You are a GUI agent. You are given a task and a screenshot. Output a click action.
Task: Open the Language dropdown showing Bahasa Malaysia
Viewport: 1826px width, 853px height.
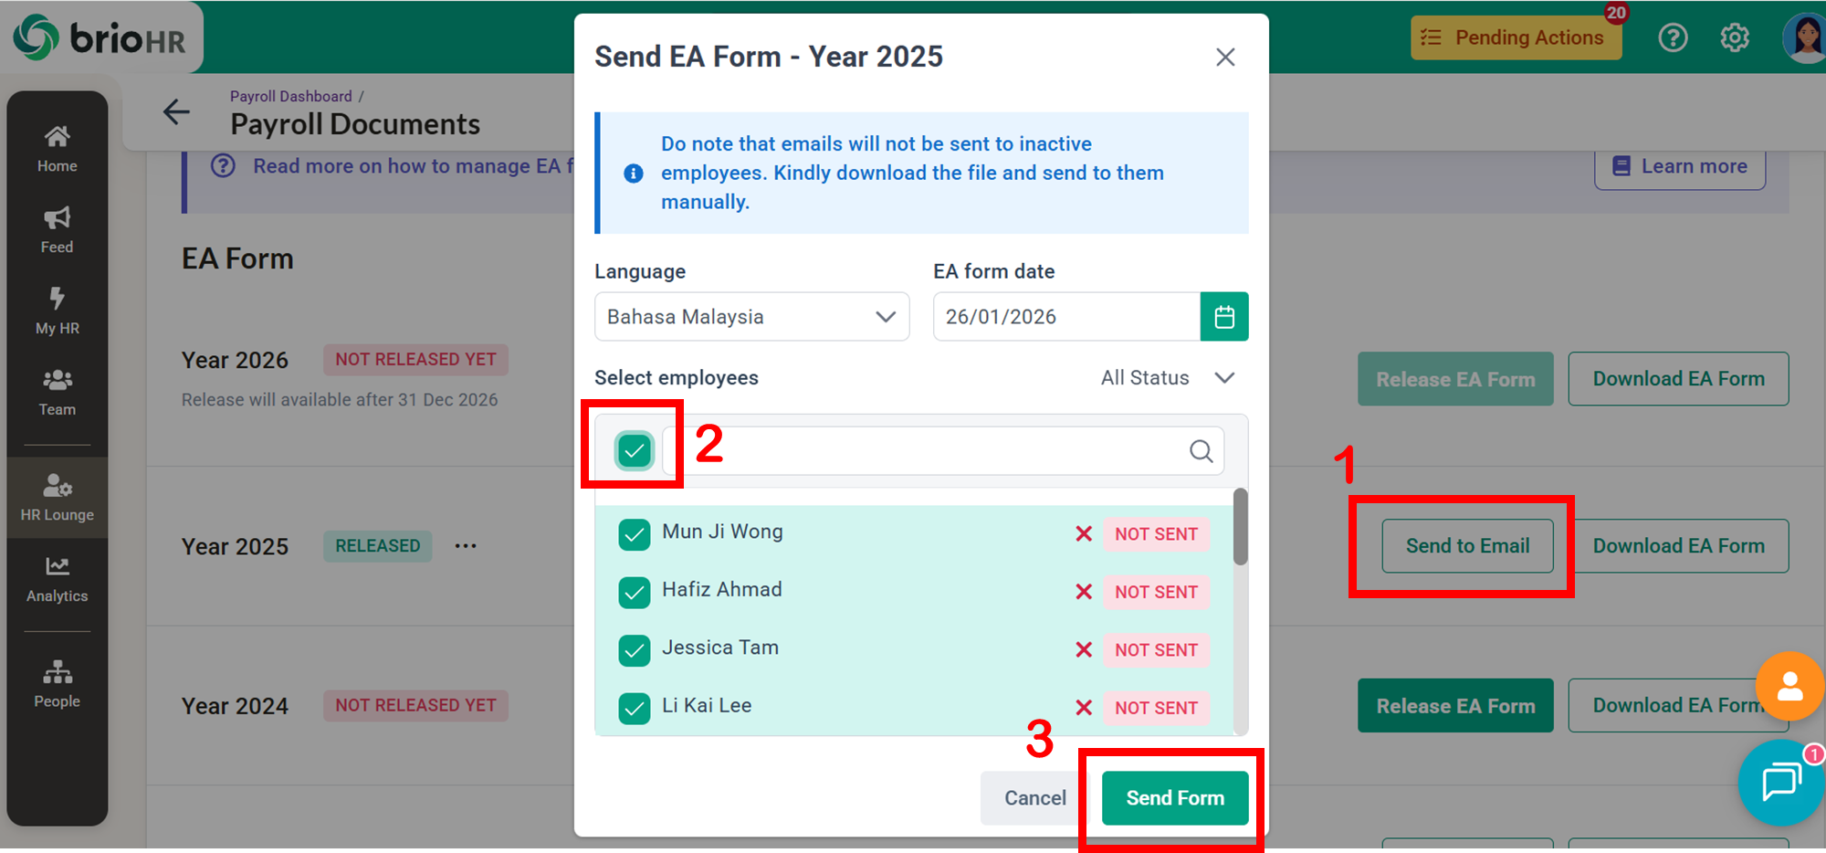coord(751,317)
